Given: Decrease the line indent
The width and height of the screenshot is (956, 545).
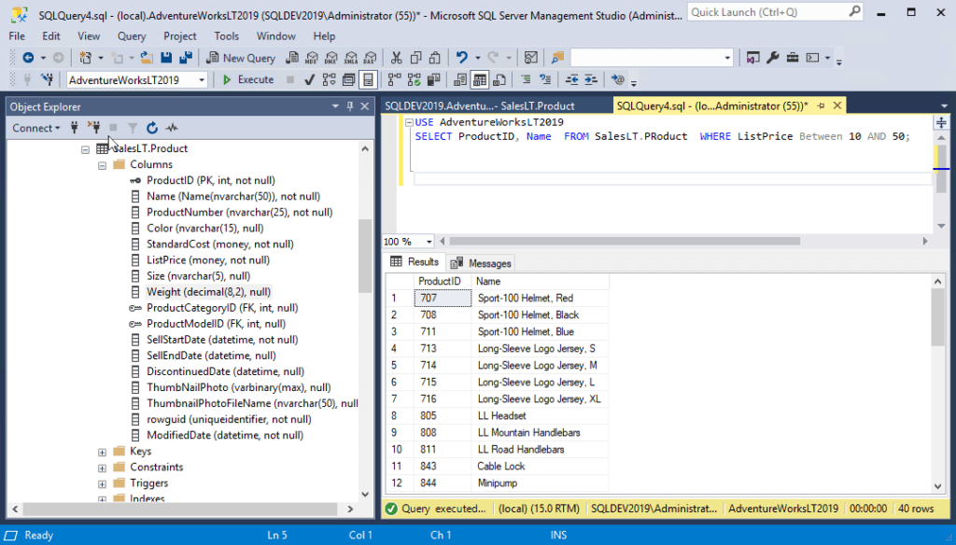Looking at the screenshot, I should pyautogui.click(x=572, y=80).
